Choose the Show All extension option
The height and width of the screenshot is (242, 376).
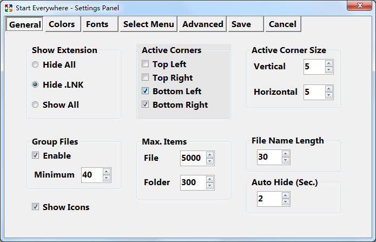point(36,105)
